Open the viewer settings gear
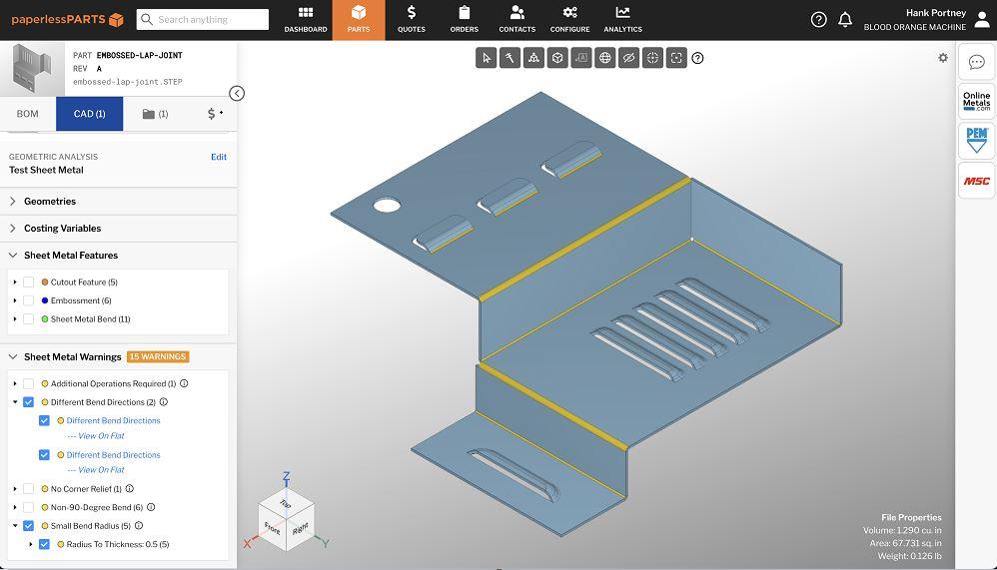 coord(943,58)
